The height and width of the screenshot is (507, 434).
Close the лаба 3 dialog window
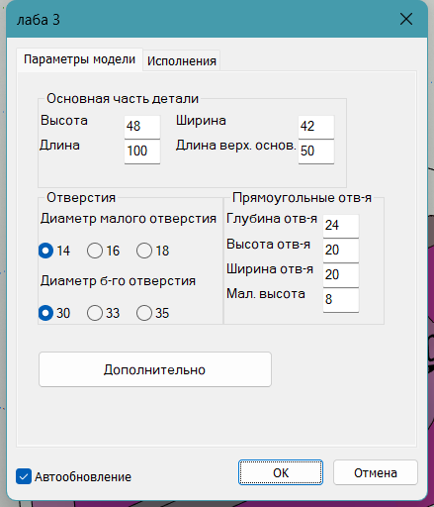click(406, 19)
